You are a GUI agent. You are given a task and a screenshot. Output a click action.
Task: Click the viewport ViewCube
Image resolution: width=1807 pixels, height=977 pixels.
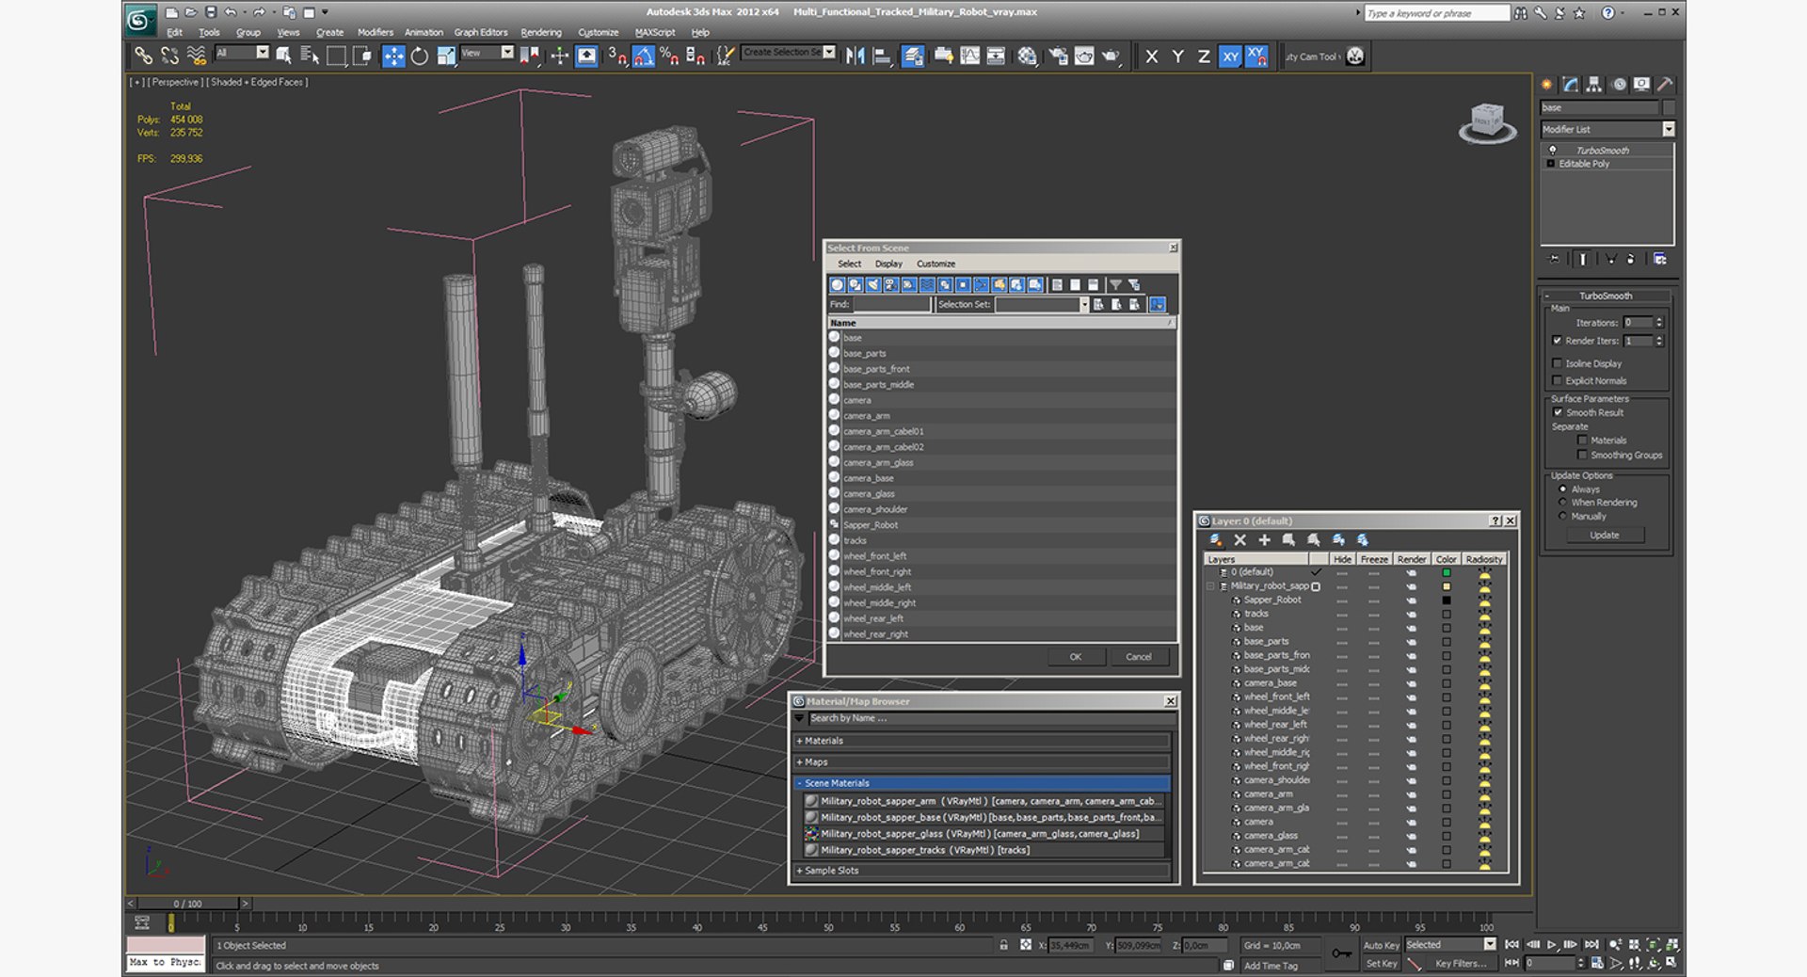click(1487, 122)
